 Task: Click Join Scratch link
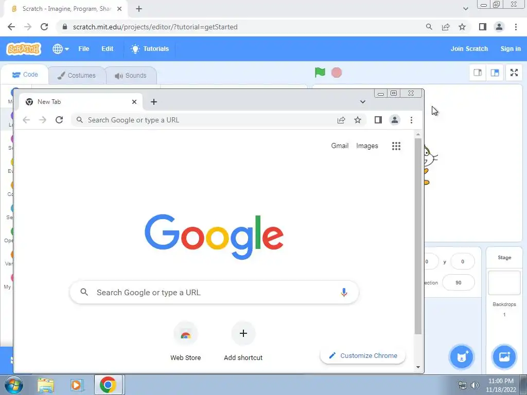(x=469, y=49)
